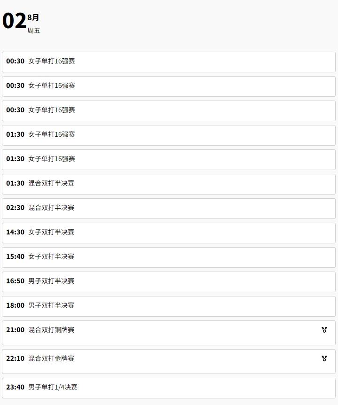Viewport: 338px width, 405px height.
Task: Open the 22:10 混合双打金牌赛 entry
Action: point(169,362)
